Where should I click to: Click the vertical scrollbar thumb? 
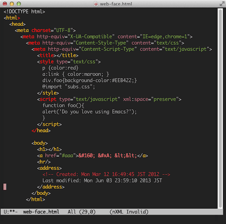(x=221, y=108)
